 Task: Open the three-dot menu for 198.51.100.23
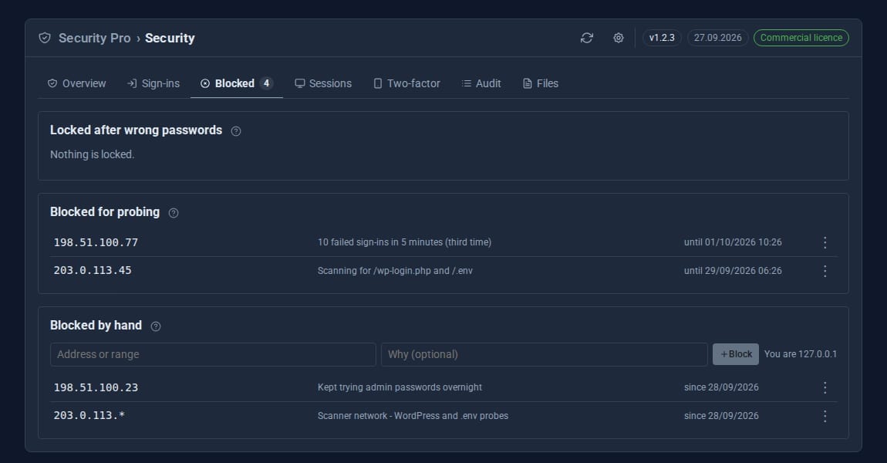pyautogui.click(x=825, y=387)
